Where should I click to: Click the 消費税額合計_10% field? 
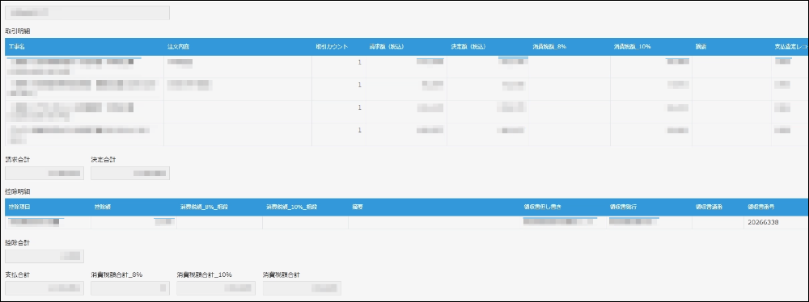click(216, 288)
